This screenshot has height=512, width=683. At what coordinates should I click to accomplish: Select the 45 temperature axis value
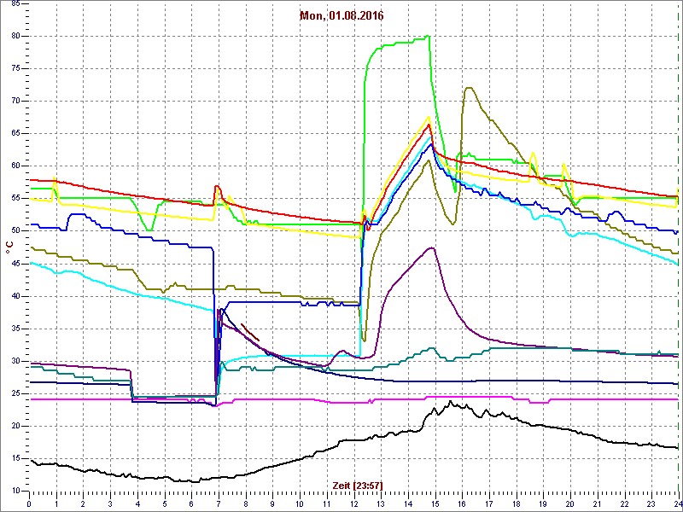[14, 264]
